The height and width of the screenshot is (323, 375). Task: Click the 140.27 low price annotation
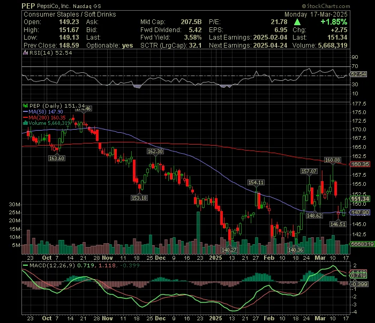pyautogui.click(x=229, y=250)
